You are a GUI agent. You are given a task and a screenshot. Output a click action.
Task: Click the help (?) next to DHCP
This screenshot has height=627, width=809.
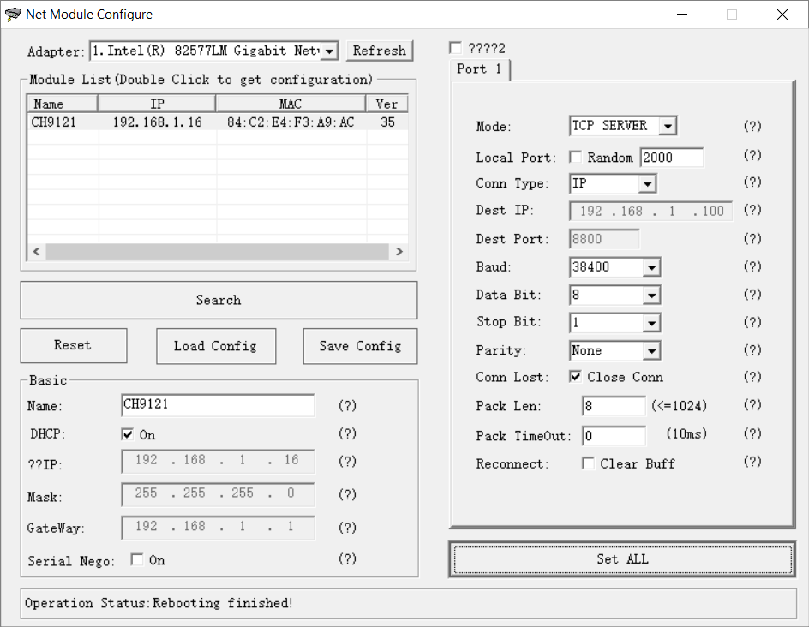pyautogui.click(x=347, y=433)
